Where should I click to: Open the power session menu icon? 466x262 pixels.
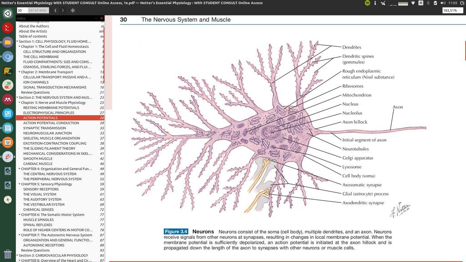click(462, 3)
